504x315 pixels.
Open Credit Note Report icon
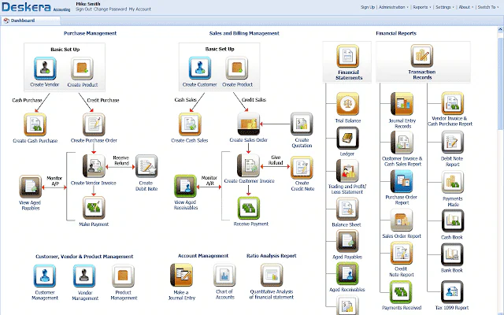pos(402,254)
